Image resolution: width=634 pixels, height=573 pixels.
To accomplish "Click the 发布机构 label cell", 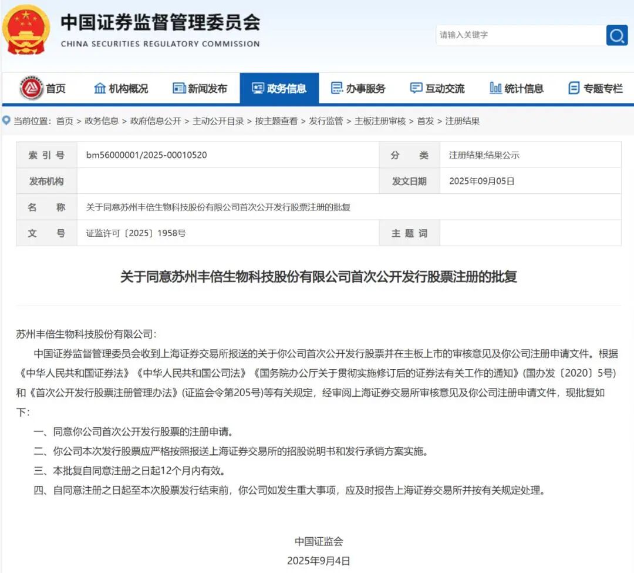I will click(x=46, y=181).
